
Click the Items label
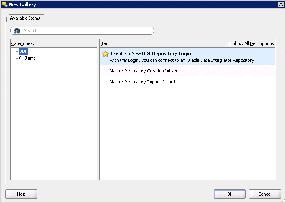107,43
